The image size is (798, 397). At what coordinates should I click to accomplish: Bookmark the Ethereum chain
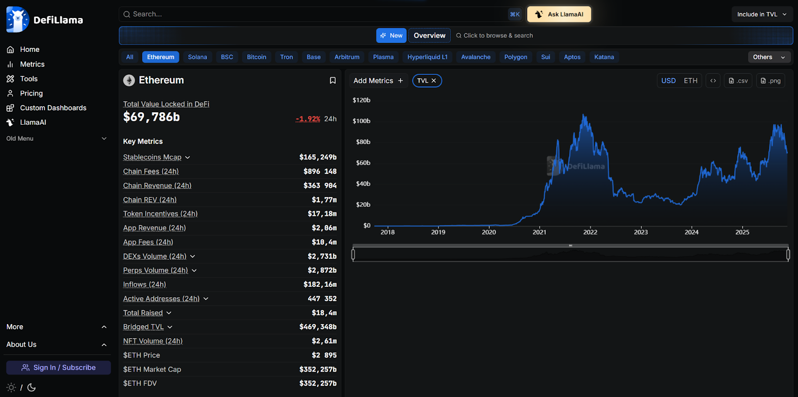(x=333, y=81)
